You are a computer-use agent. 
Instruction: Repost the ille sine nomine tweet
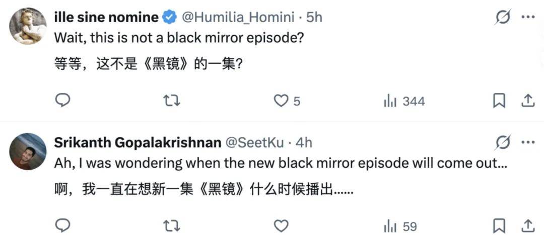(x=171, y=100)
